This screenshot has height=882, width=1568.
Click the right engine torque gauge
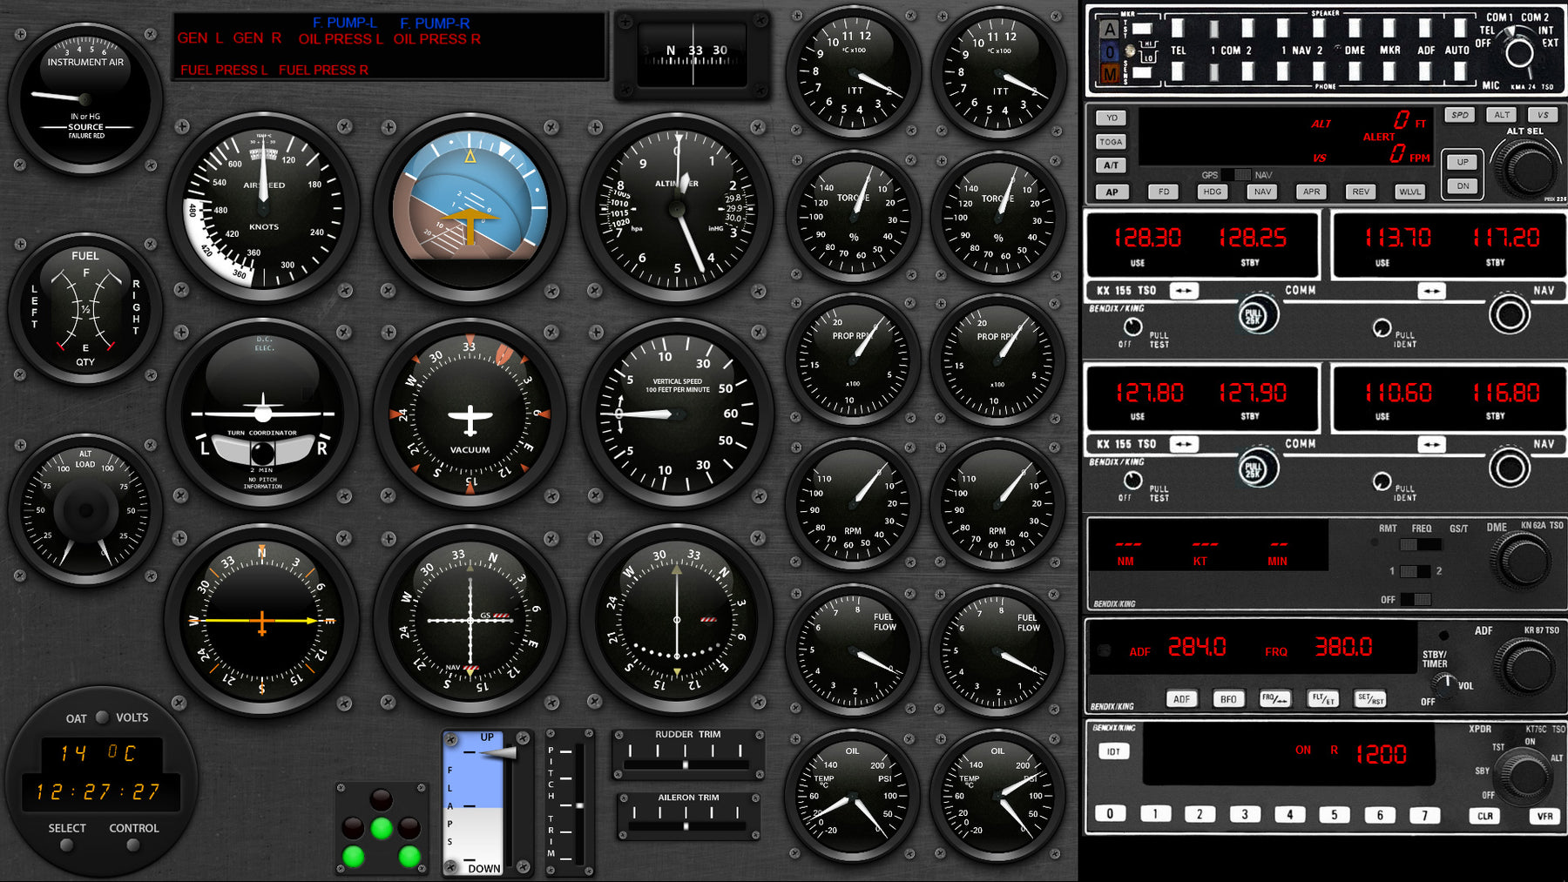[x=997, y=216]
